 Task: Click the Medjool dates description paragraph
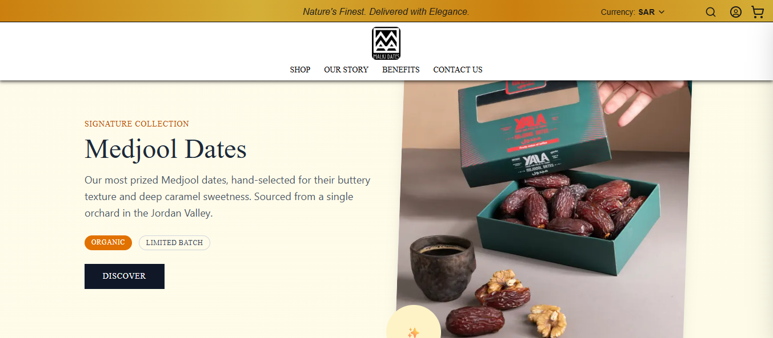[227, 197]
